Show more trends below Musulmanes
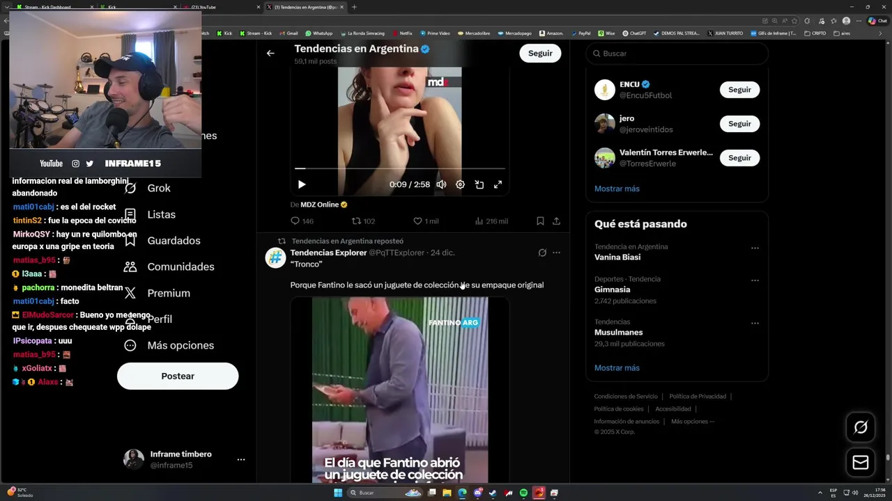This screenshot has width=892, height=501. tap(617, 368)
